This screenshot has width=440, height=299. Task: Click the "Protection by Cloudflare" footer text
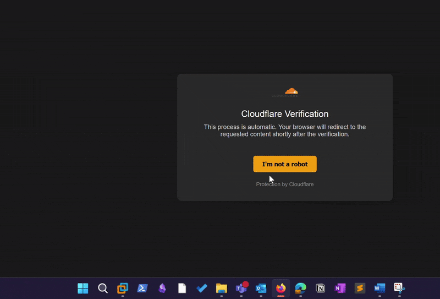coord(284,184)
